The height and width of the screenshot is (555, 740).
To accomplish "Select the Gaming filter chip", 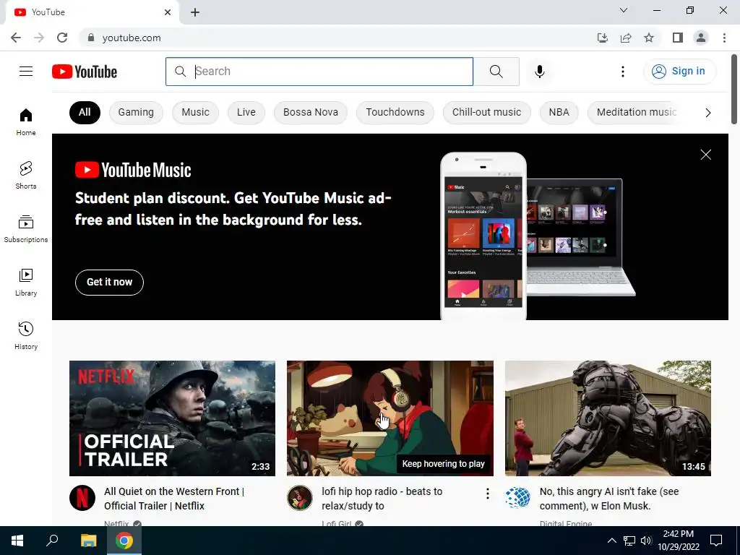I will (136, 112).
